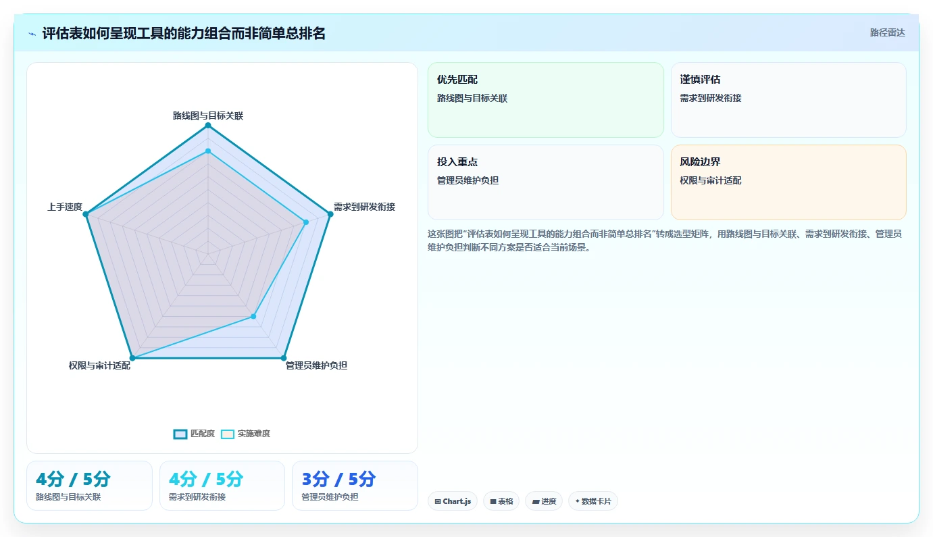The image size is (933, 537).
Task: Toggle the 实施难度 legend swatch
Action: click(228, 434)
